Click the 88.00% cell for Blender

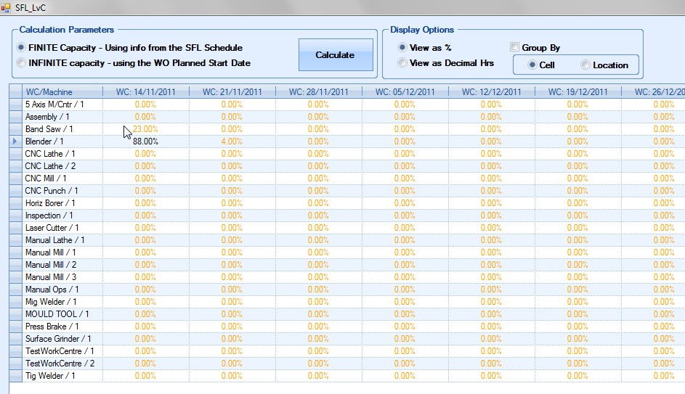coord(145,141)
